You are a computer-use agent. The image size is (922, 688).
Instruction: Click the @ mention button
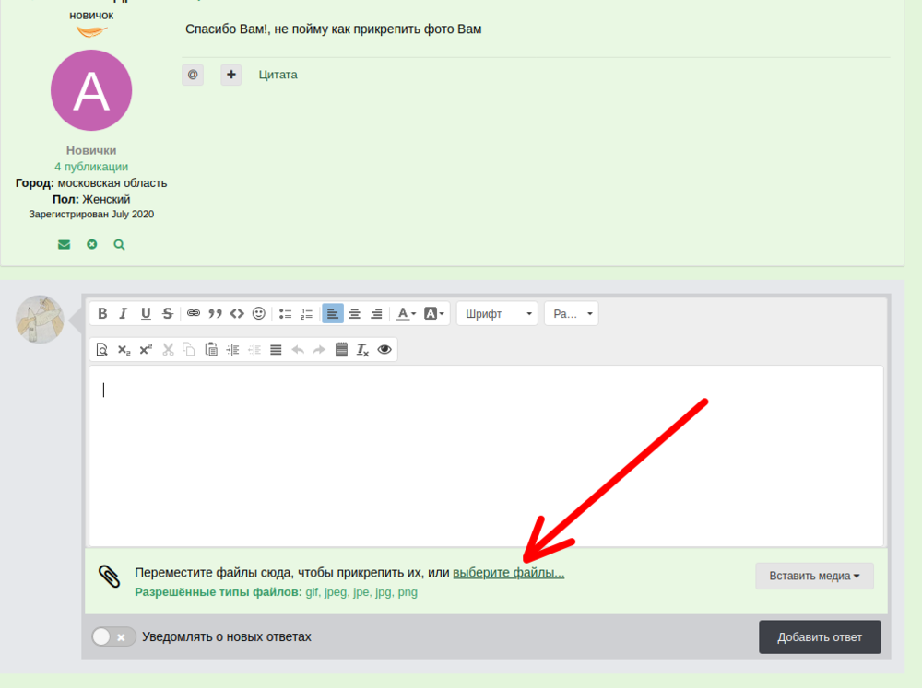point(193,75)
